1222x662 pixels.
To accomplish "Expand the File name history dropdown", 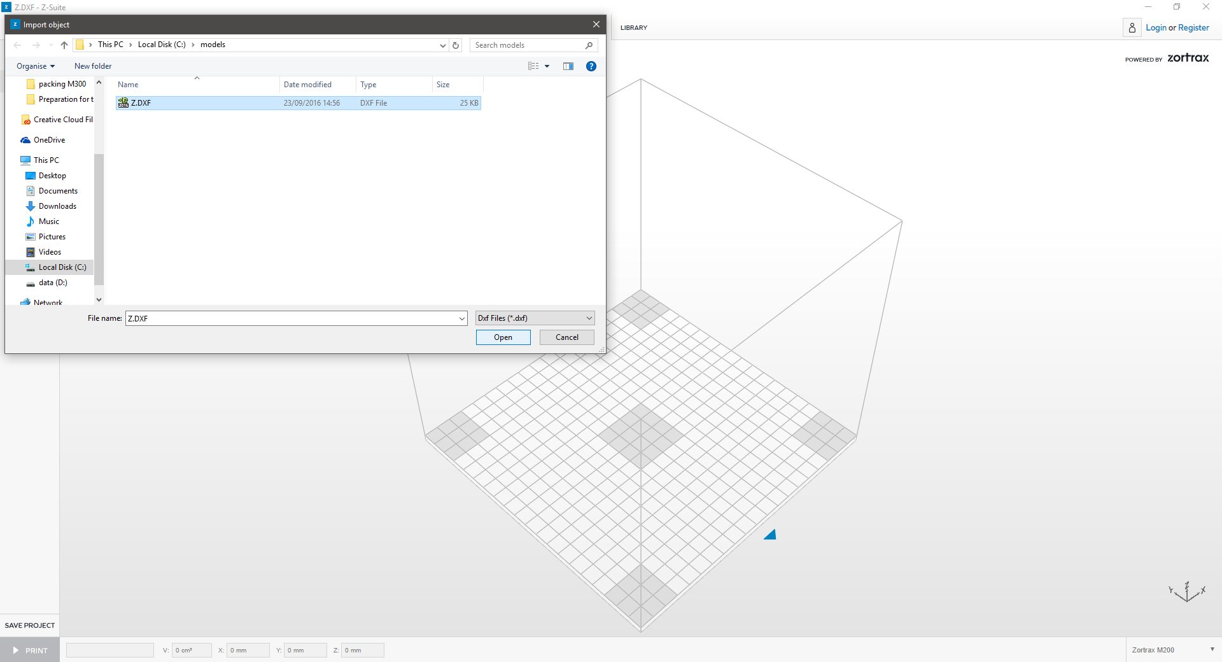I will tap(462, 318).
